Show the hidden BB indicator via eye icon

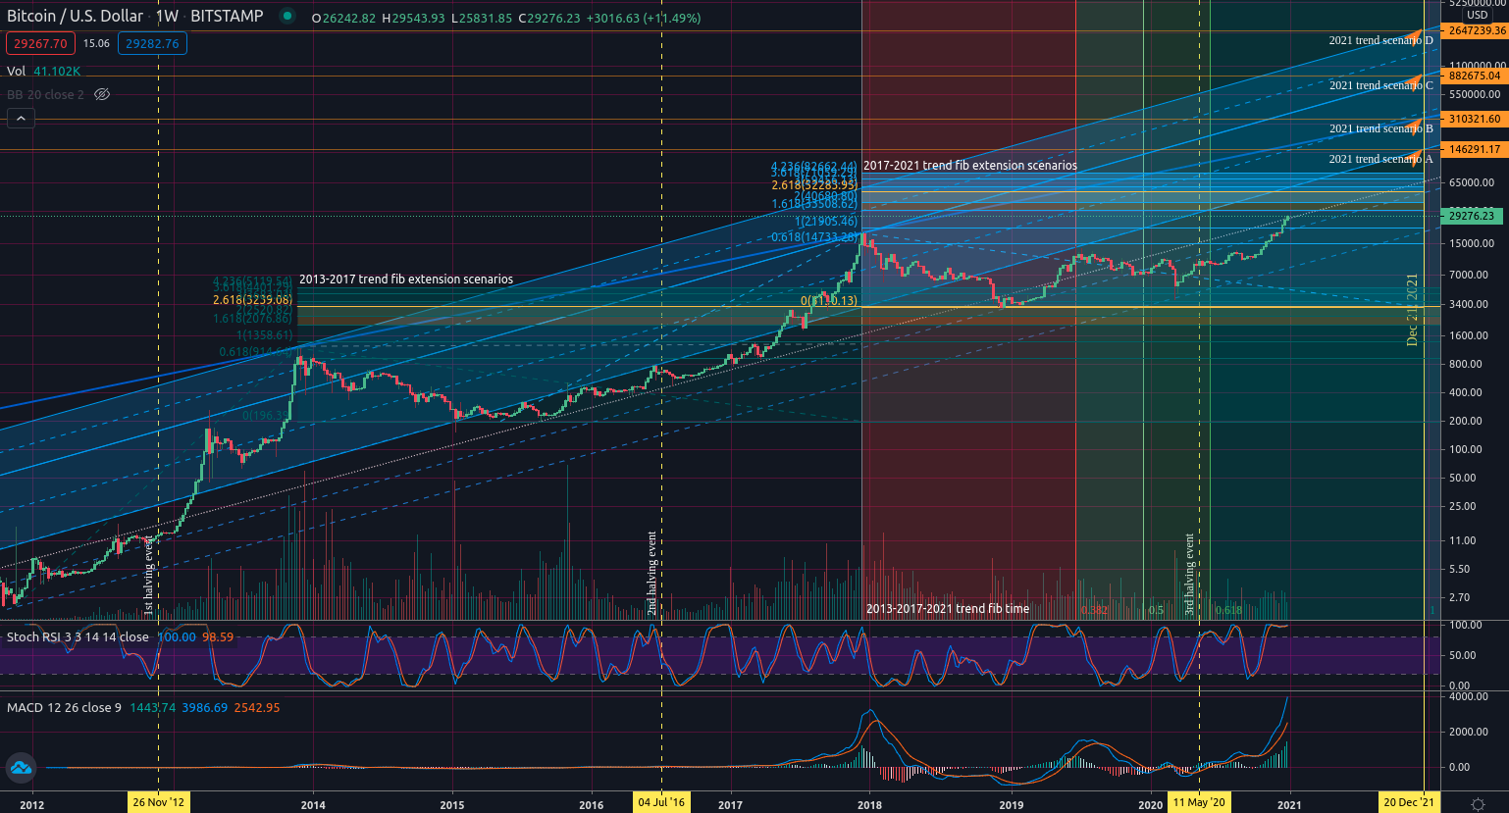(102, 95)
